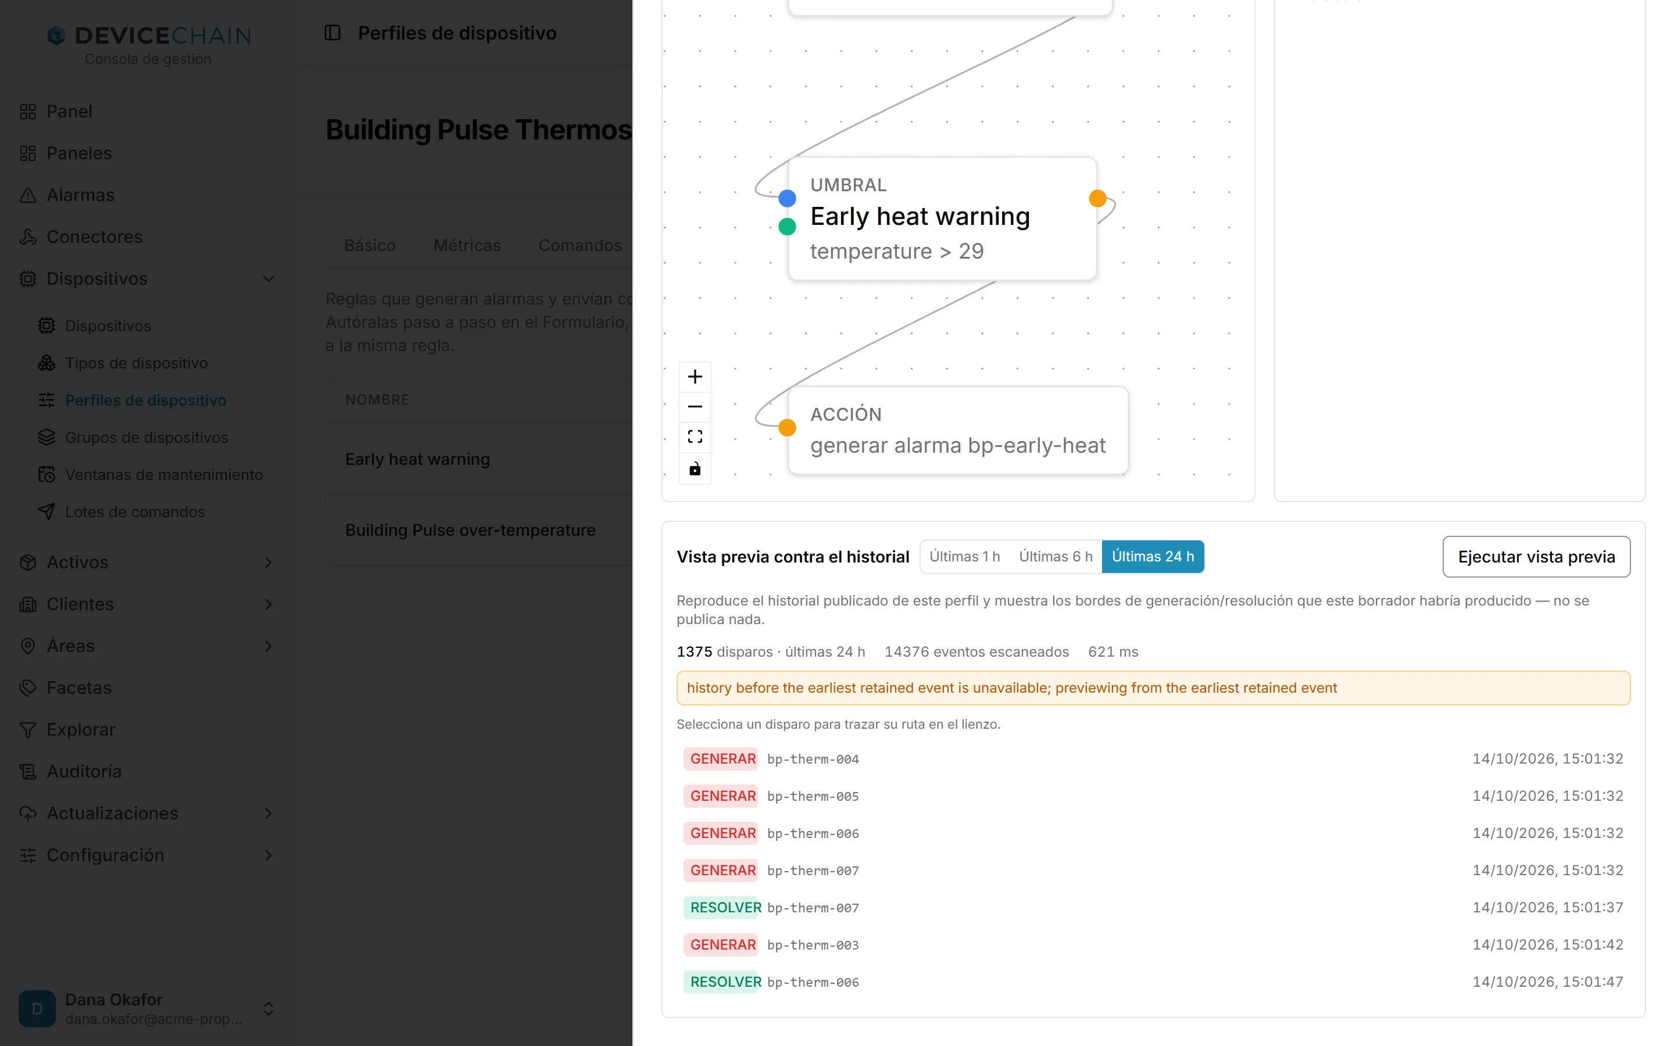Click the orange output handle on Umbral node
The width and height of the screenshot is (1674, 1046).
(x=1097, y=199)
